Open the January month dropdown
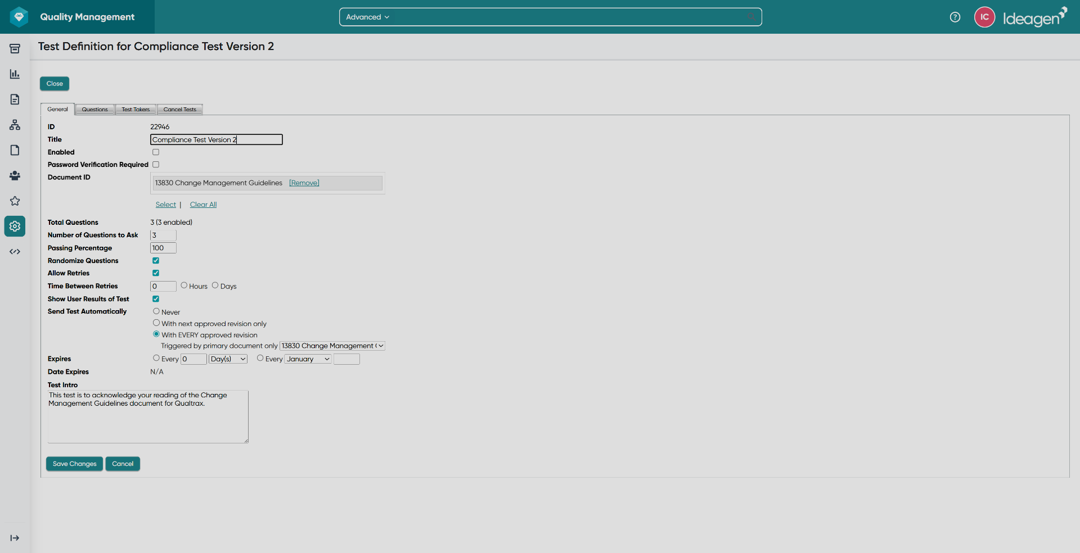The width and height of the screenshot is (1080, 553). [x=308, y=359]
